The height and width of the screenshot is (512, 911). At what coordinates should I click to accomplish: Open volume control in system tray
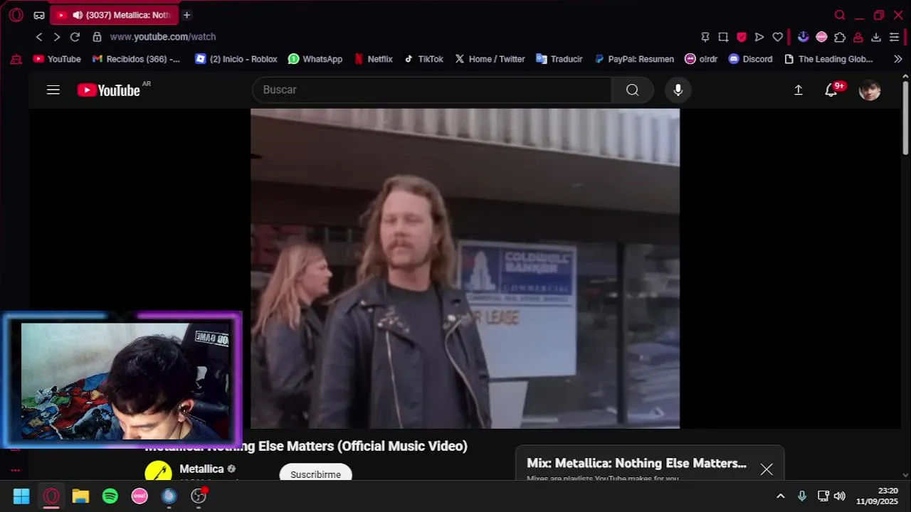coord(840,496)
